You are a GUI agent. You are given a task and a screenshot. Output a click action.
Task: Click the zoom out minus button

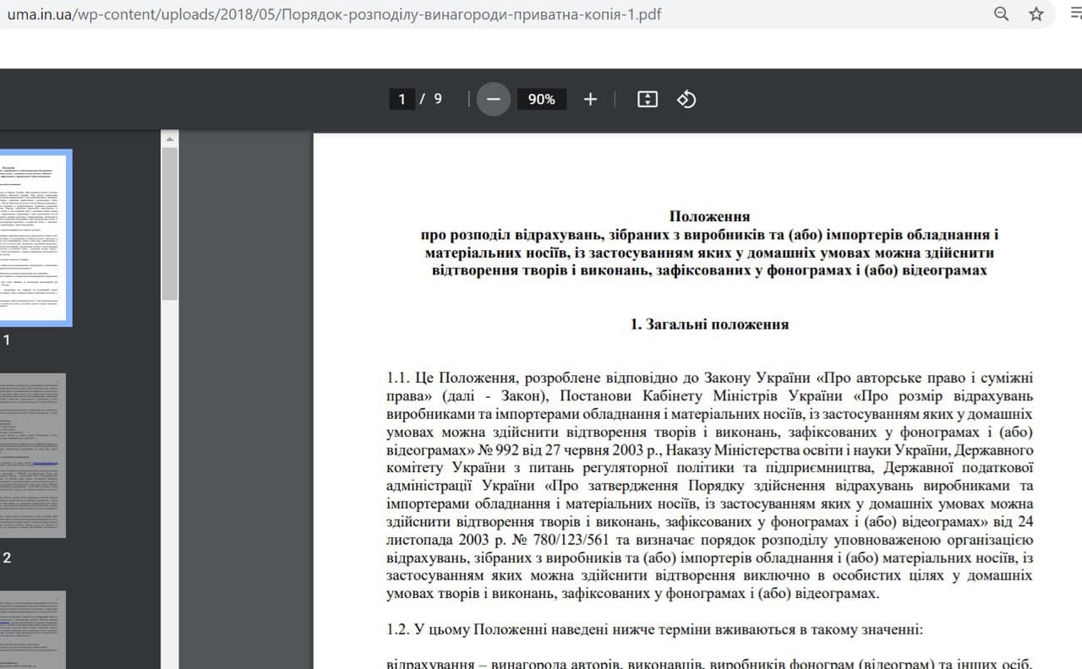(494, 100)
